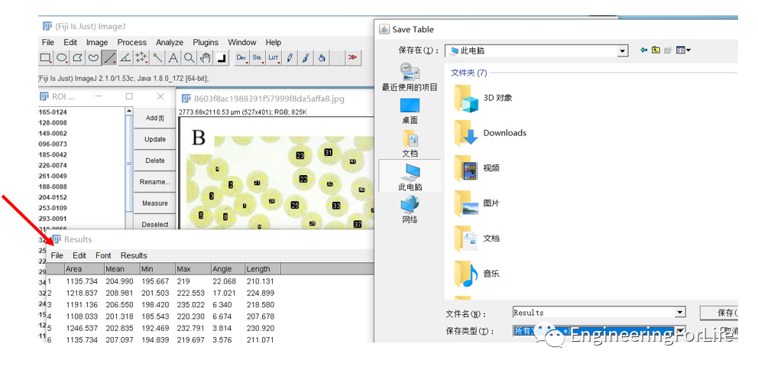Open Edit menu in Results window

pos(79,256)
